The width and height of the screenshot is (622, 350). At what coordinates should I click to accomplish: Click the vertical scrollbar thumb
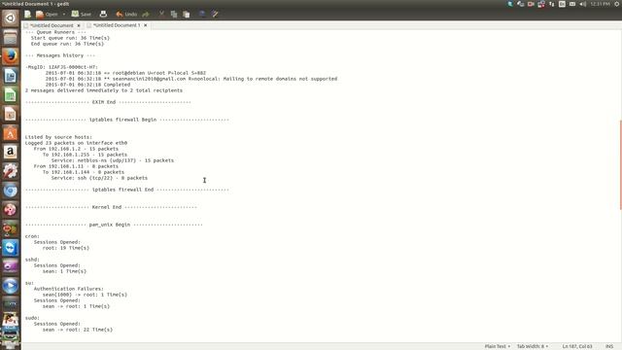[x=620, y=164]
